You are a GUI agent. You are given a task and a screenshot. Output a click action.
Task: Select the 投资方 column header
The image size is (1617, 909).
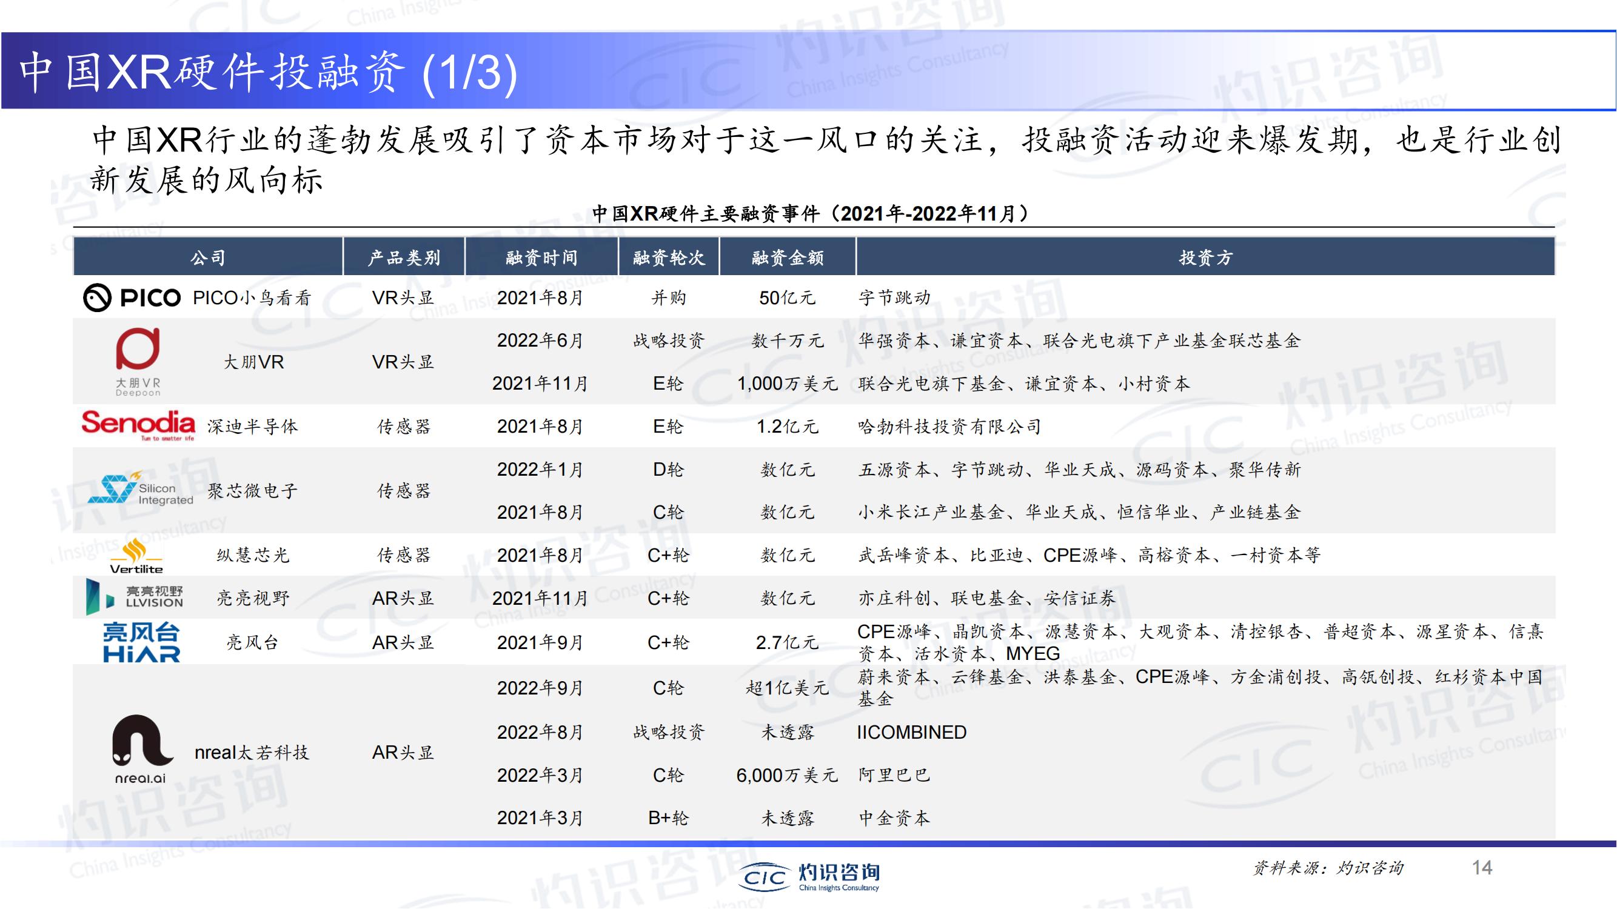point(1205,257)
